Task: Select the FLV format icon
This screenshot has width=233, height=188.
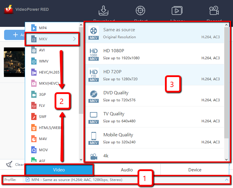Action: click(x=34, y=106)
